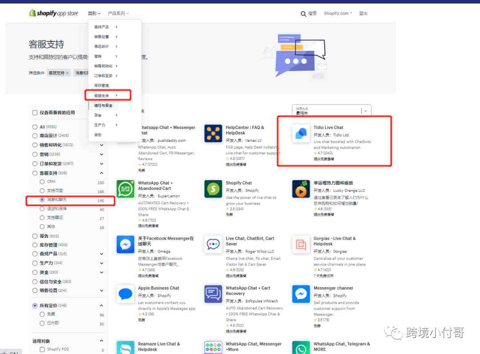This screenshot has width=480, height=354.
Task: Click the Messenger channel app icon
Action: pyautogui.click(x=301, y=294)
